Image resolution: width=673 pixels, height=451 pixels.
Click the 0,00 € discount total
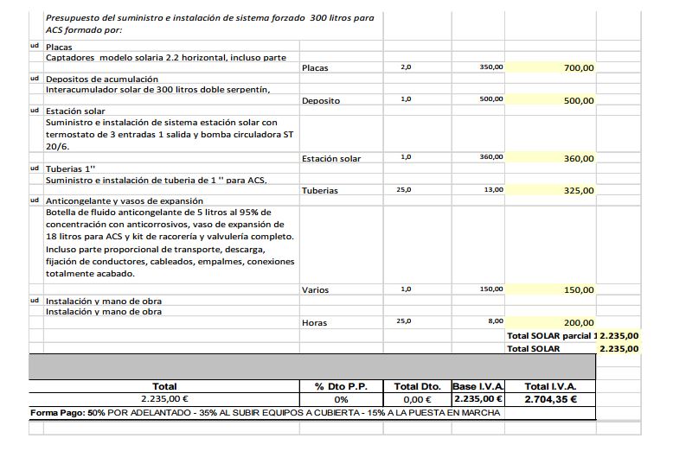[x=417, y=399]
